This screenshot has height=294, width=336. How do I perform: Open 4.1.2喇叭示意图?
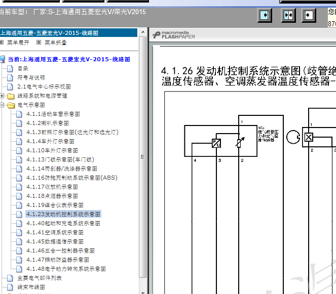tap(47, 123)
